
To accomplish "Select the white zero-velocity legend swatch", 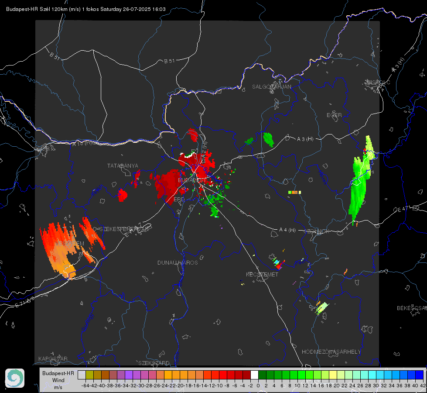I will [254, 375].
